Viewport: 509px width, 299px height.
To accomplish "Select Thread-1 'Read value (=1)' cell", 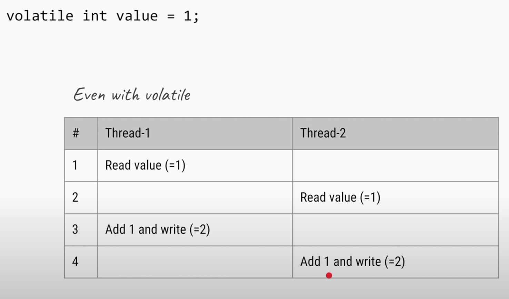I will [195, 165].
